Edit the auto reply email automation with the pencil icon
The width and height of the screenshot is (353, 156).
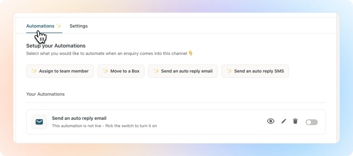point(284,121)
